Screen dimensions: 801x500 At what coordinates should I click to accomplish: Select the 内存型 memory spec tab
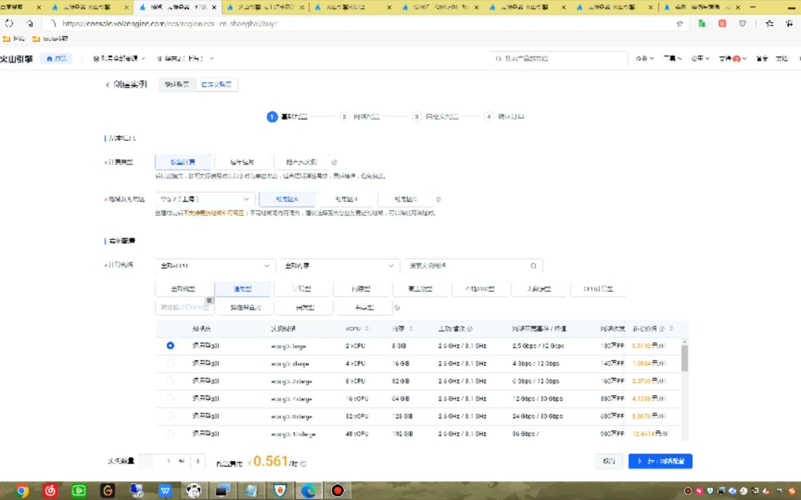click(361, 289)
